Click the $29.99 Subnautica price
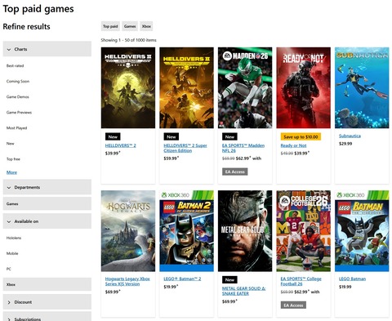This screenshot has width=392, height=321. [x=345, y=144]
